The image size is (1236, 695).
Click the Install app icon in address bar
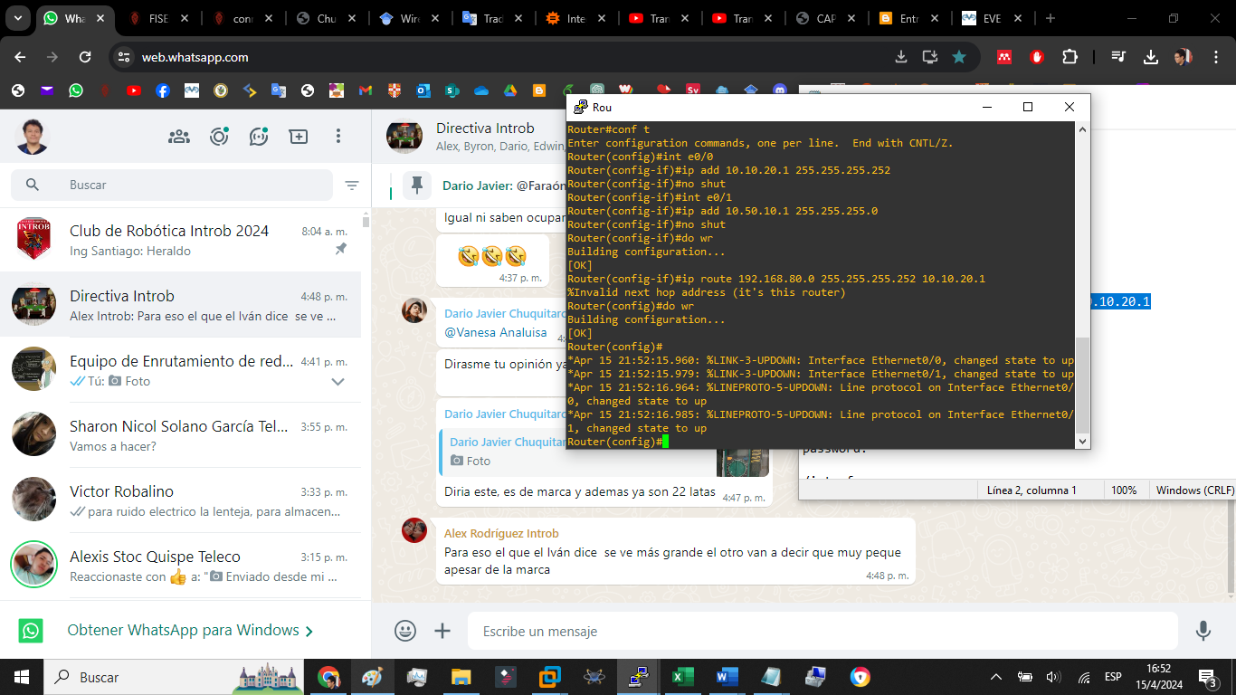point(929,57)
